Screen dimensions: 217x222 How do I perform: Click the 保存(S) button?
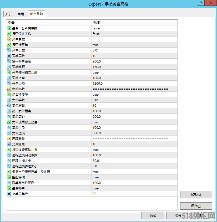(196, 206)
